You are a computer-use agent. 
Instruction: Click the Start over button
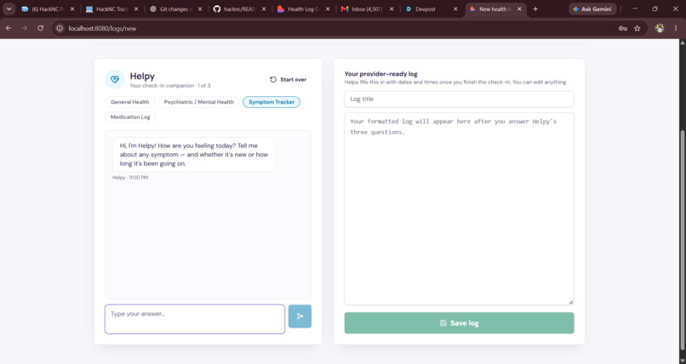coord(288,80)
